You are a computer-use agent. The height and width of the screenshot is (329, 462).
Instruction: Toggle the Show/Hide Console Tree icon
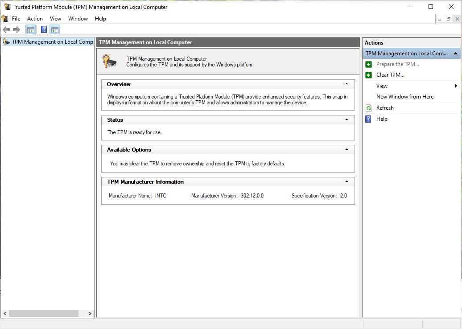click(x=31, y=29)
